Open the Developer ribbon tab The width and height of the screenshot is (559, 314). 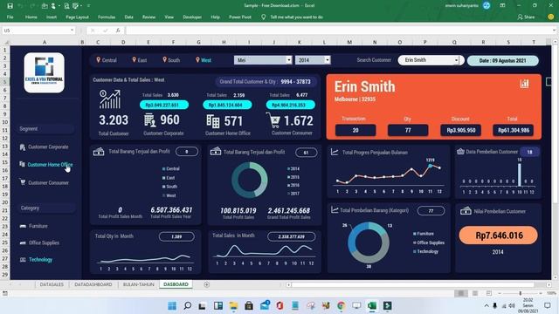192,17
